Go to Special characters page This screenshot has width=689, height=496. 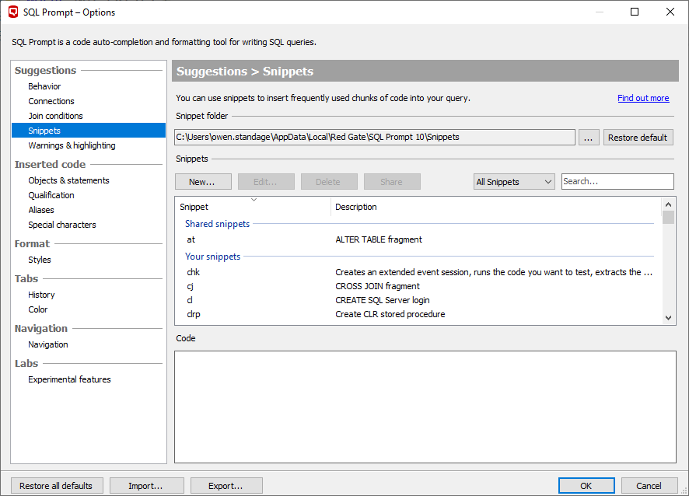[62, 225]
